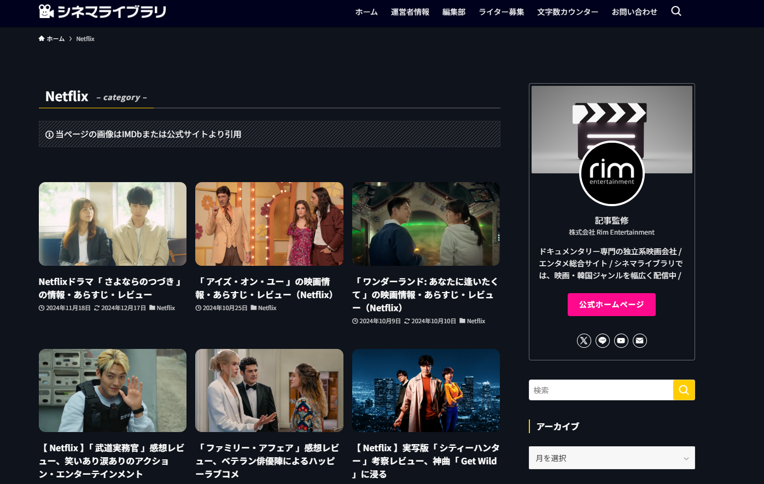Viewport: 764px width, 484px height.
Task: Click the 株式会社 Rim Entertainment text
Action: click(611, 232)
